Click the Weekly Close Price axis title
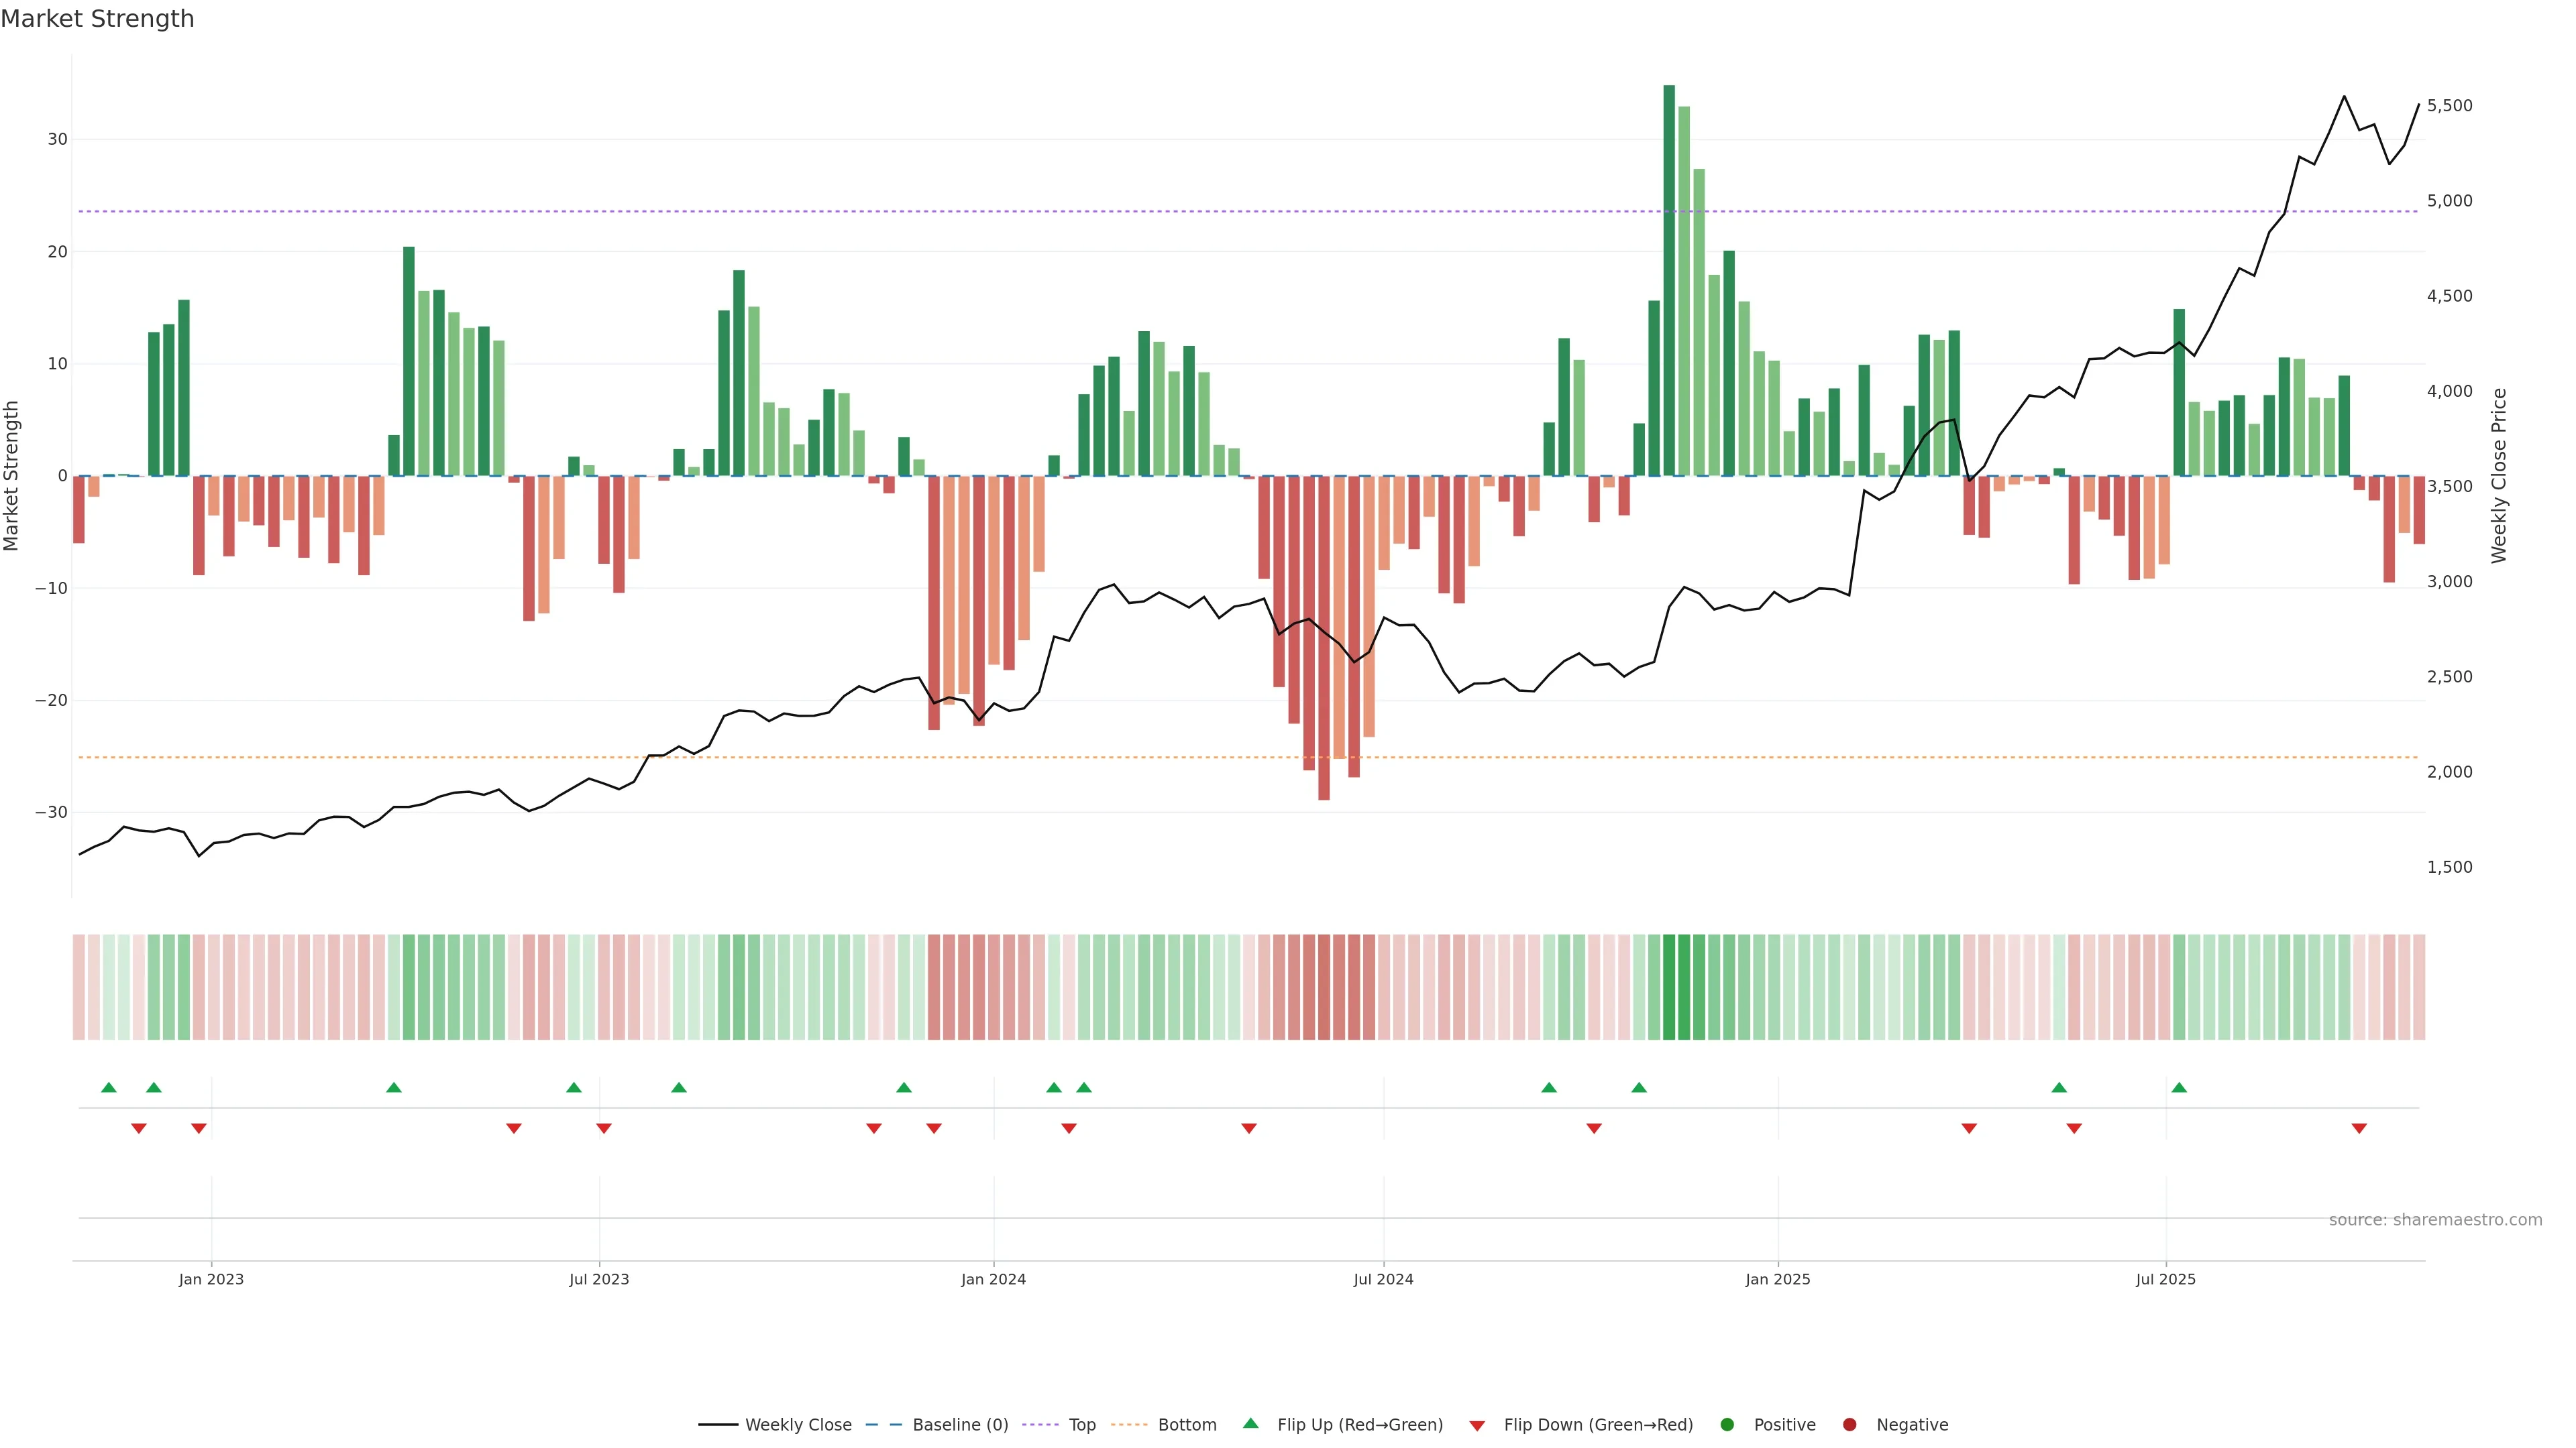 (x=2499, y=476)
